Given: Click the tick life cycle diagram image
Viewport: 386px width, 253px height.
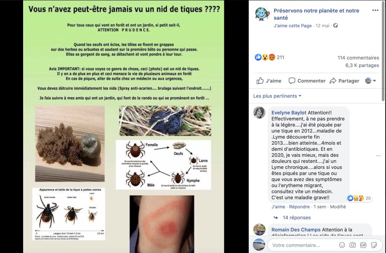Looking at the screenshot, I should [164, 165].
